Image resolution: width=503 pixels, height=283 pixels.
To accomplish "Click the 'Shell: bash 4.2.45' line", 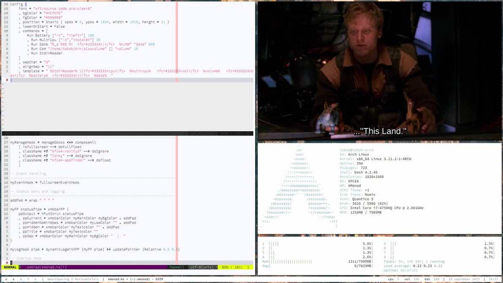I will pyautogui.click(x=359, y=172).
